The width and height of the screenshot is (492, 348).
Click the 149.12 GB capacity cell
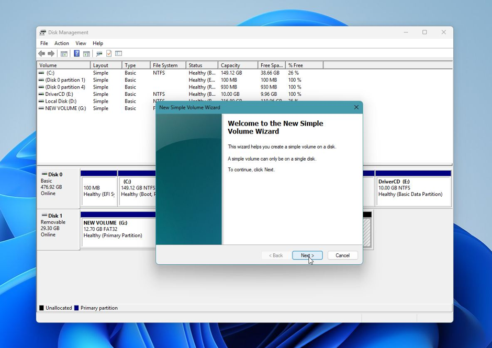point(231,73)
